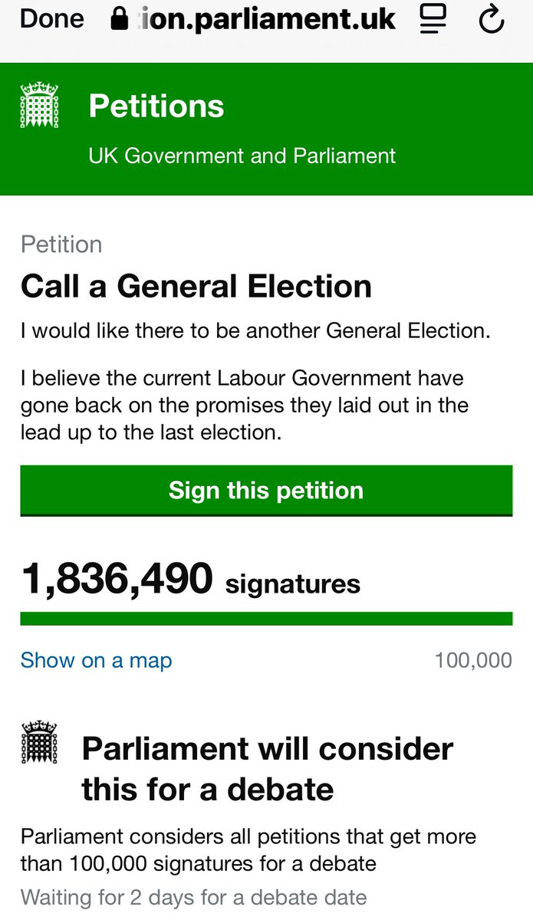
Task: Click the padlock security icon
Action: coord(120,19)
